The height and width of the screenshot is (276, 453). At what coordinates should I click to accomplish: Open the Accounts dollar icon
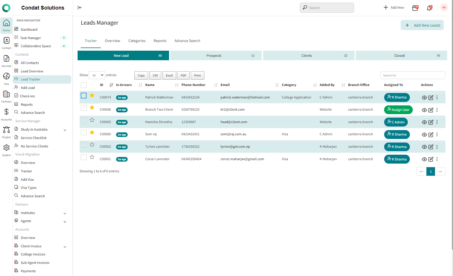point(6,115)
